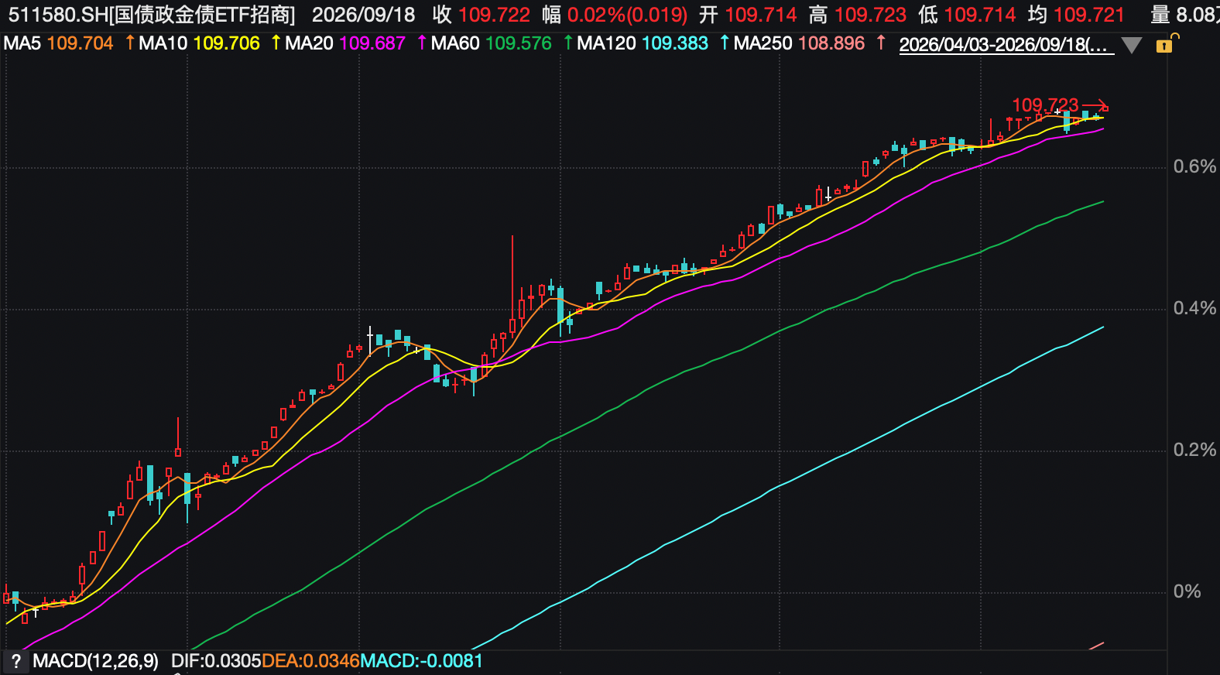Click the 0.4% axis label
The image size is (1220, 675).
click(x=1194, y=309)
